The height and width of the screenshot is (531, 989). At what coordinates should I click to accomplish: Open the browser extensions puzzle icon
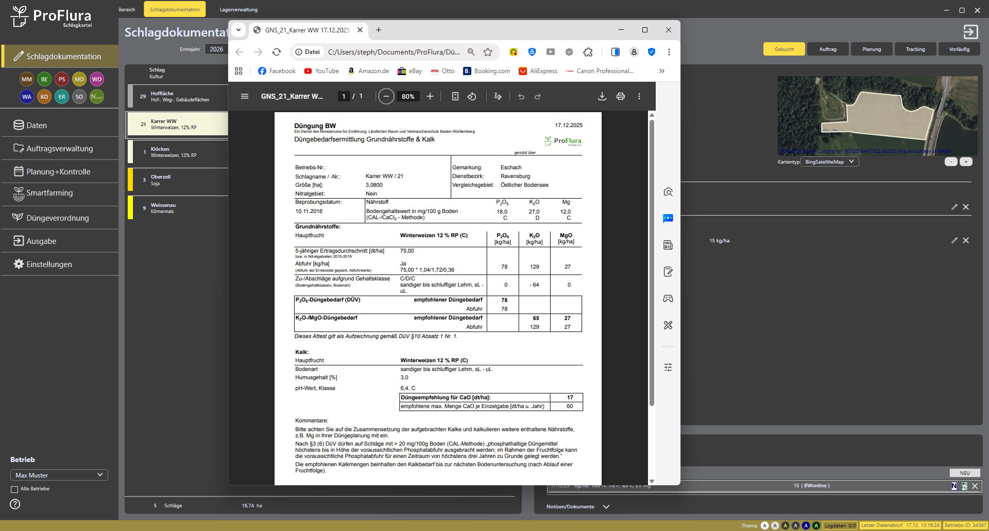588,52
